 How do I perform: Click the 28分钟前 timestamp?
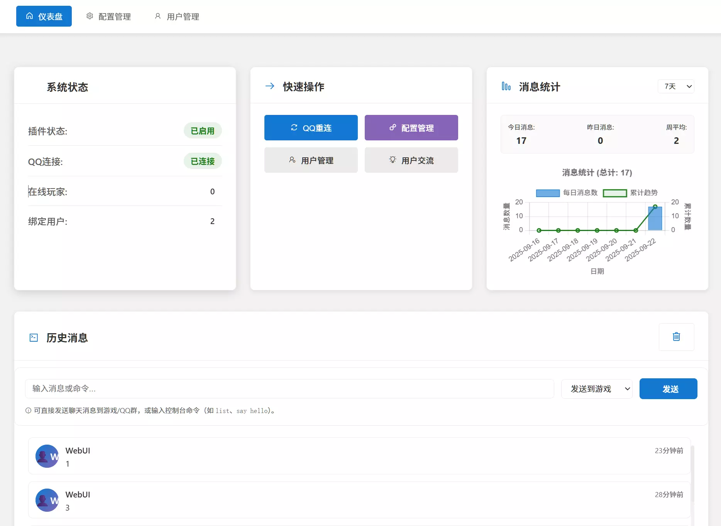[669, 494]
